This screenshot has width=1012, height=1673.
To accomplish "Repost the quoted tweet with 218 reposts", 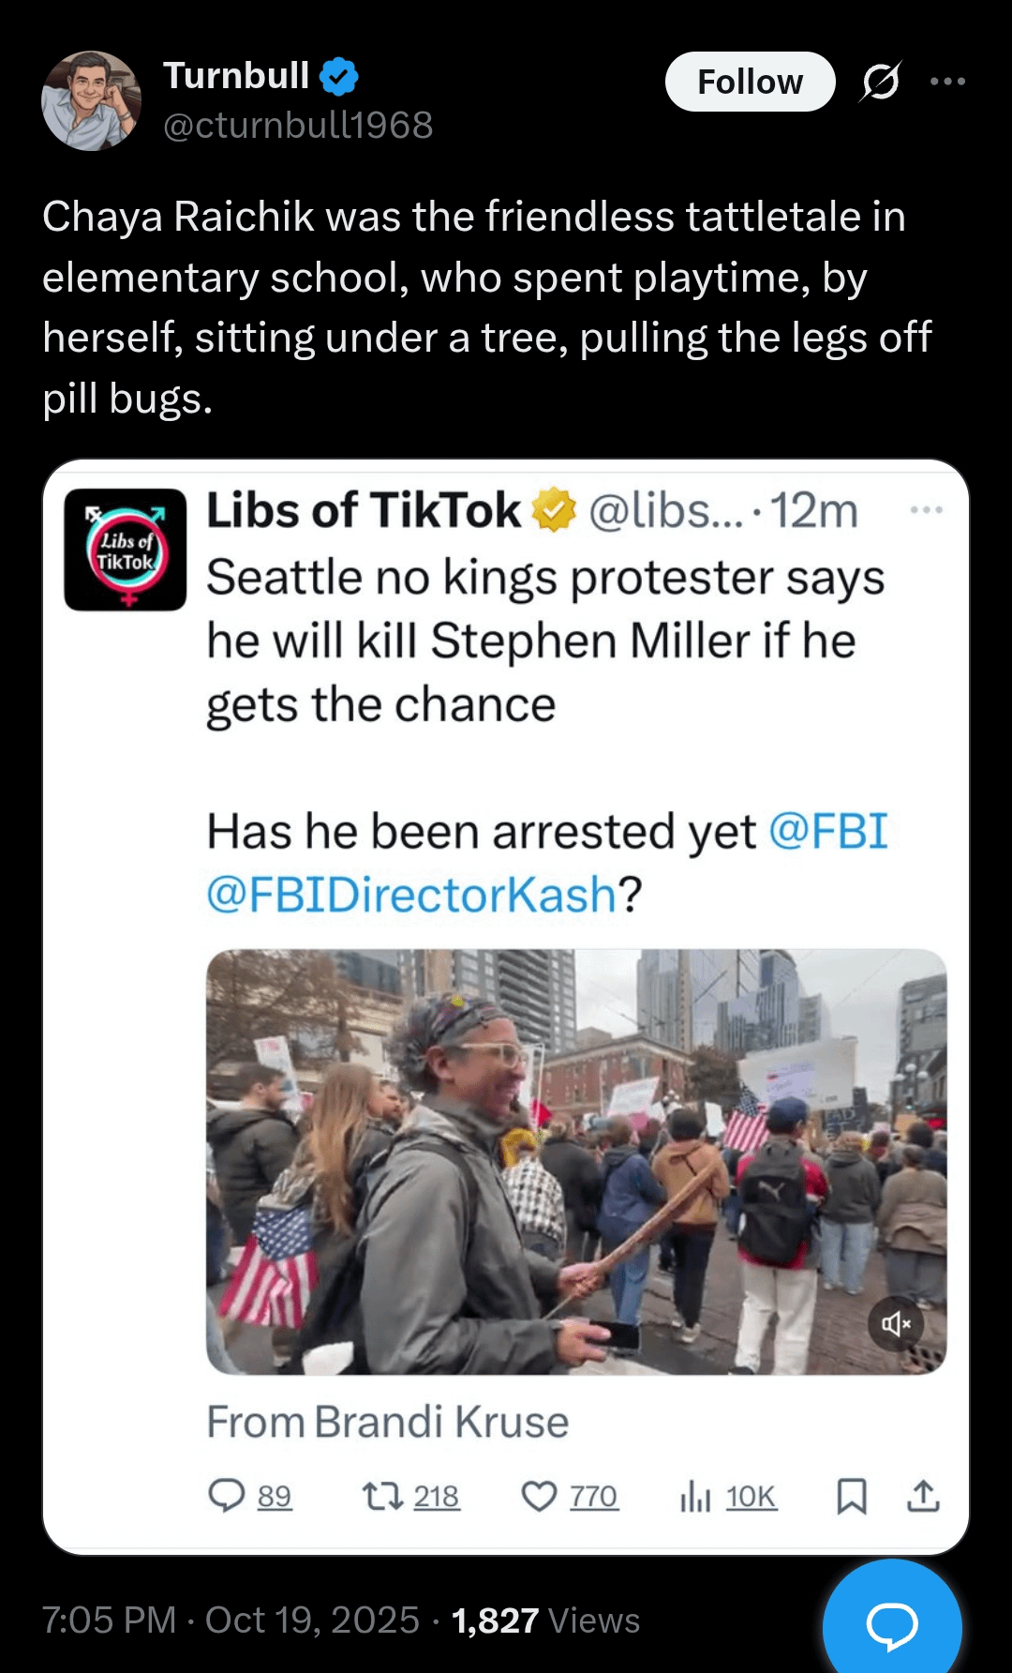I will (383, 1496).
